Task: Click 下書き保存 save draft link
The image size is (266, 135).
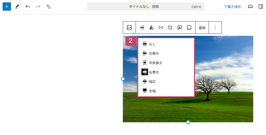Action: tap(232, 7)
